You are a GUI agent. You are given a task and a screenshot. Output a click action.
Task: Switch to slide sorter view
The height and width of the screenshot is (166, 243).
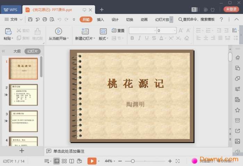coord(64,161)
